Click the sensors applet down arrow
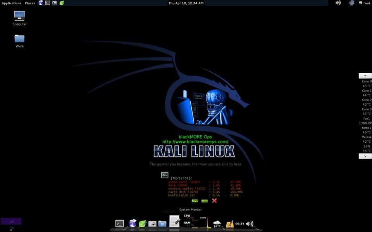The image size is (372, 232). (365, 156)
